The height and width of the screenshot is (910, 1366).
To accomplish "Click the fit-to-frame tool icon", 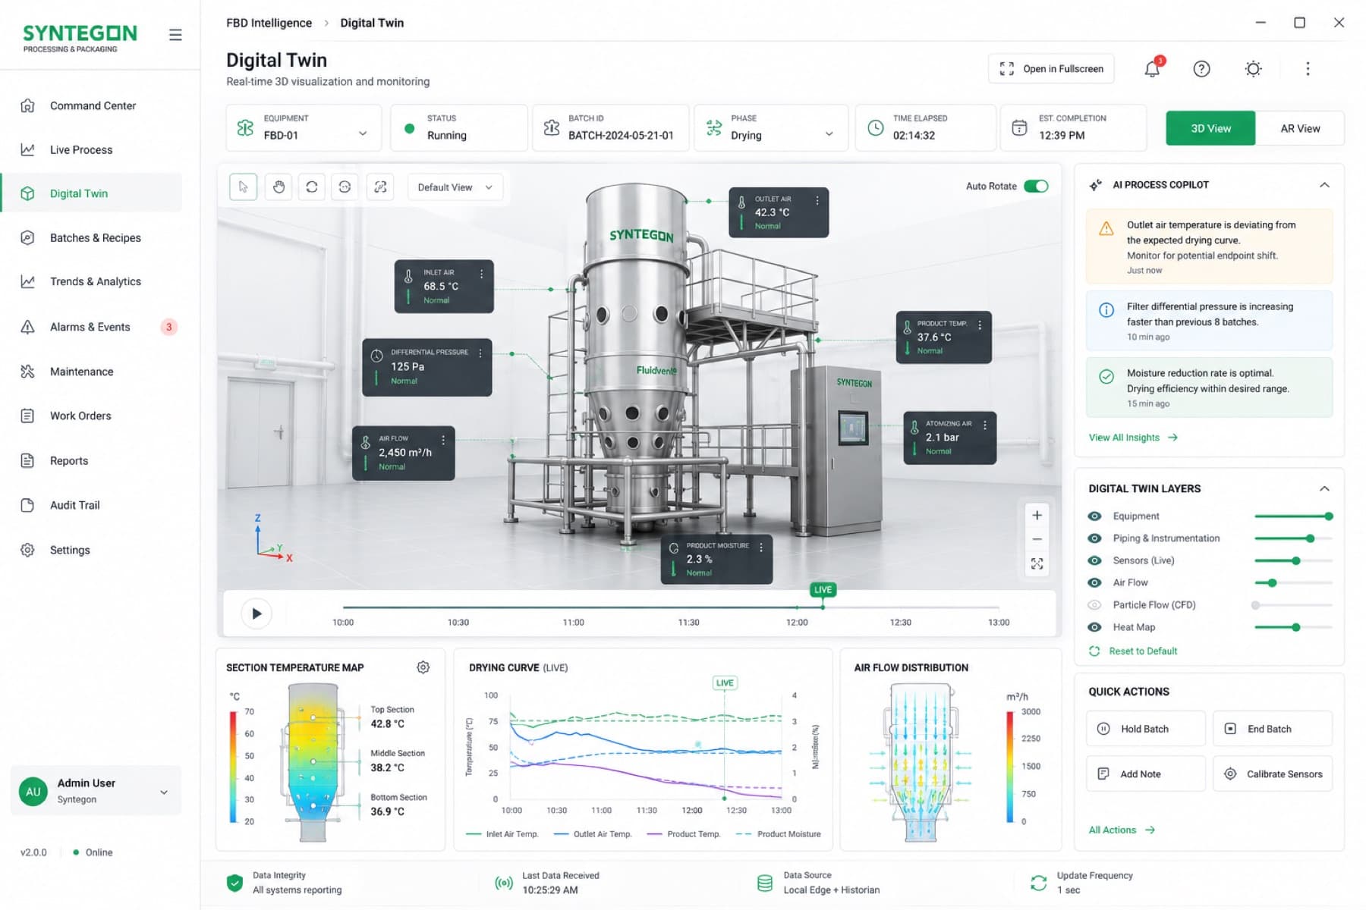I will tap(380, 187).
